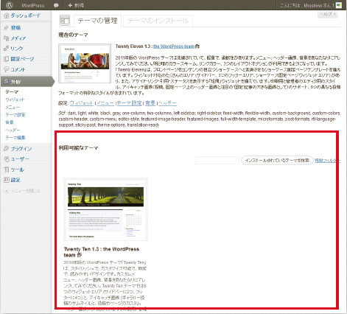Open the Help dropdown tab
Screen dimensions: 347x314
coord(328,14)
